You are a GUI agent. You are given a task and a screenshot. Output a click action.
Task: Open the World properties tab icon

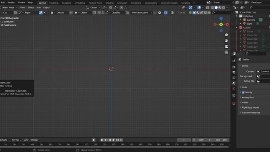click(x=234, y=89)
